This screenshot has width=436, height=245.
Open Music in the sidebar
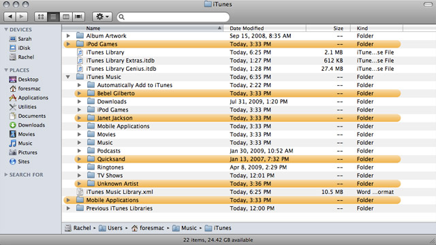click(21, 144)
